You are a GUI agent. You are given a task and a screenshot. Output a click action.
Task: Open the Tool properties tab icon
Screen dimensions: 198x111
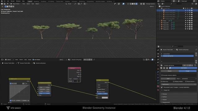click(x=158, y=50)
